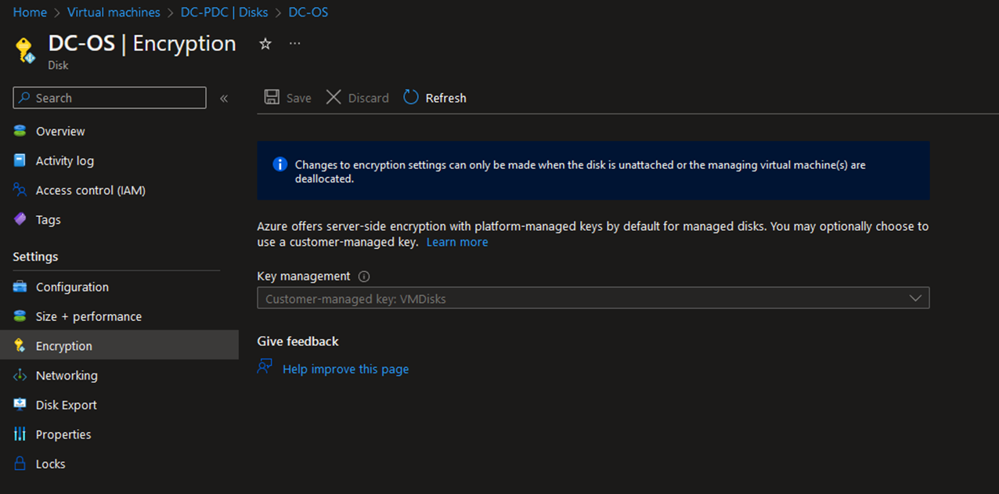Click the Discard X icon
The width and height of the screenshot is (999, 494).
click(x=334, y=97)
